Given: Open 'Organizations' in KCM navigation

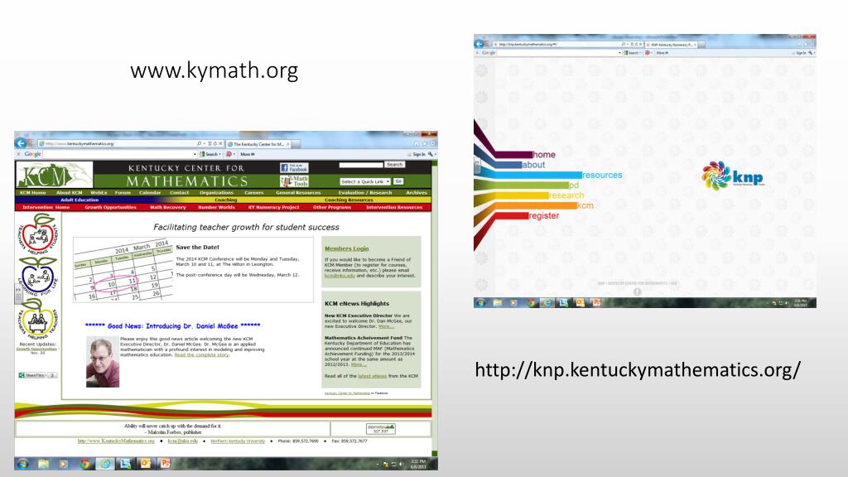Looking at the screenshot, I should pos(216,192).
